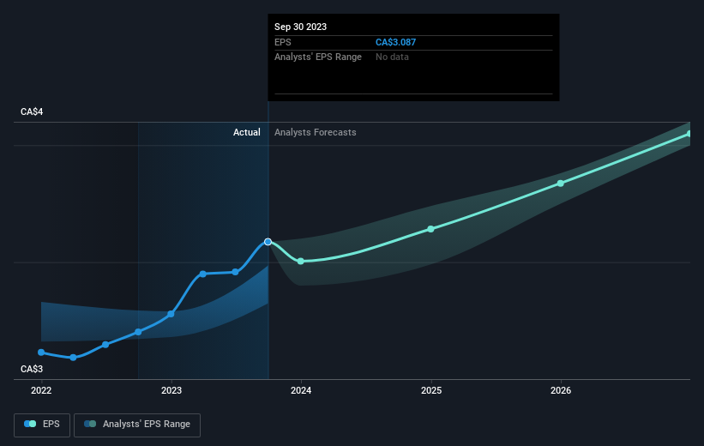Click the 'No data' tooltip value

[x=392, y=57]
